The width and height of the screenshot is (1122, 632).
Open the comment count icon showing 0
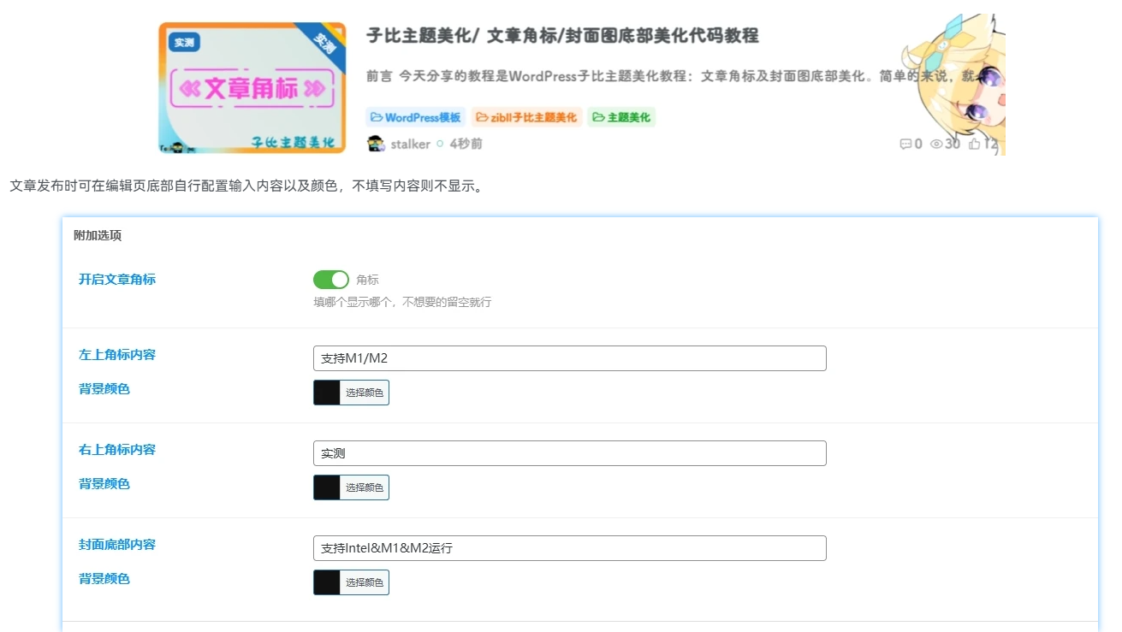pos(905,144)
